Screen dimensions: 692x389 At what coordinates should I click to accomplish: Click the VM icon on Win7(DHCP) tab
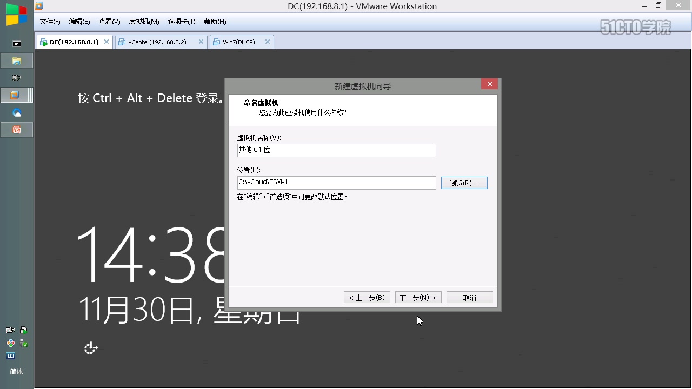click(x=217, y=42)
